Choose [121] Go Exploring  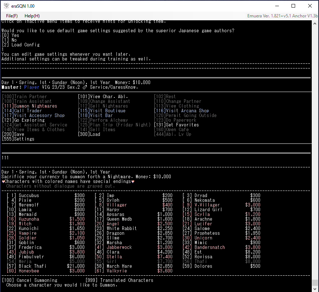point(24,120)
